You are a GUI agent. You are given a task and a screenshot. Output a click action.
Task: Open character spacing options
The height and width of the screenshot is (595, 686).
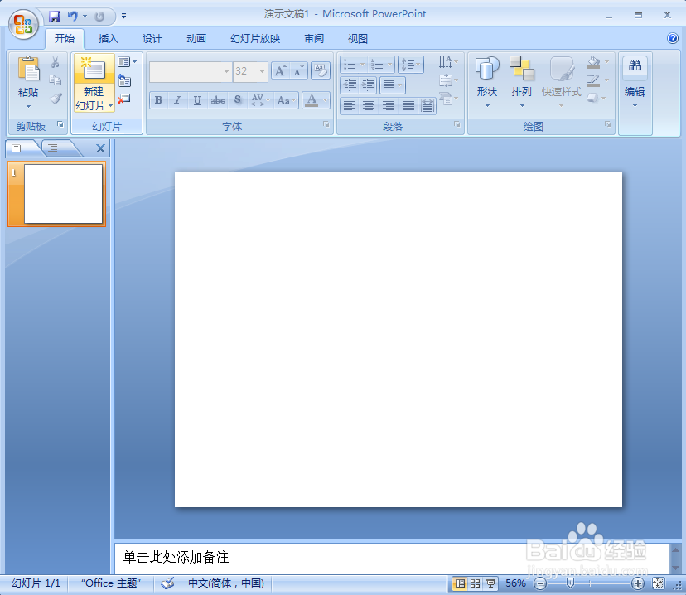coord(260,100)
